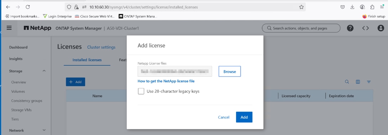Open the Firefox application menu
Image resolution: width=388 pixels, height=135 pixels.
click(x=382, y=7)
